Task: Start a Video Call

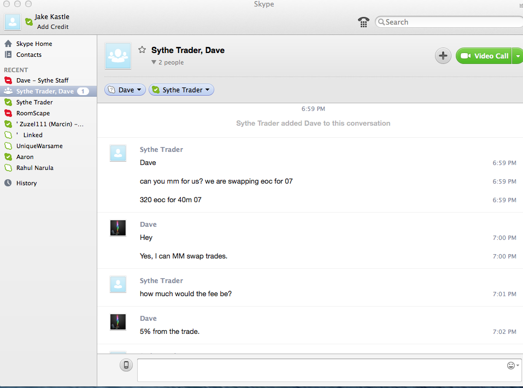Action: (x=484, y=56)
